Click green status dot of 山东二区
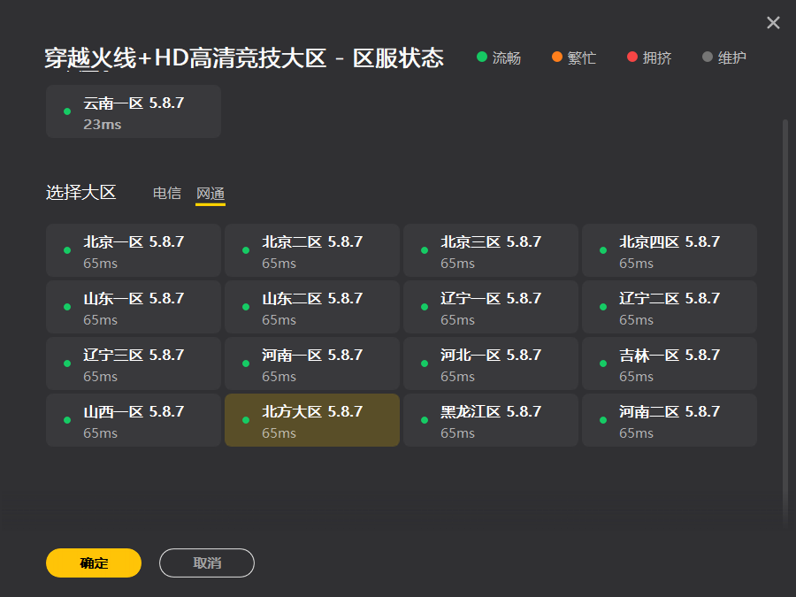Image resolution: width=796 pixels, height=597 pixels. (246, 307)
